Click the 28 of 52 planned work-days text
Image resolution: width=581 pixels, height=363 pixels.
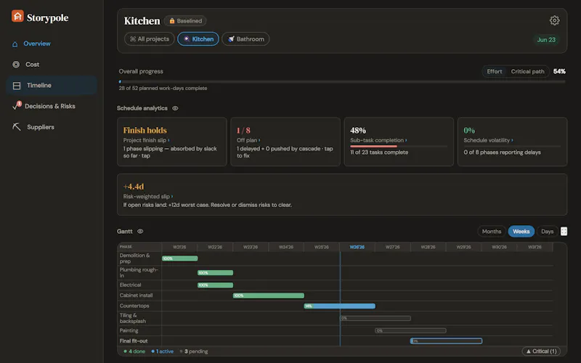pos(163,88)
